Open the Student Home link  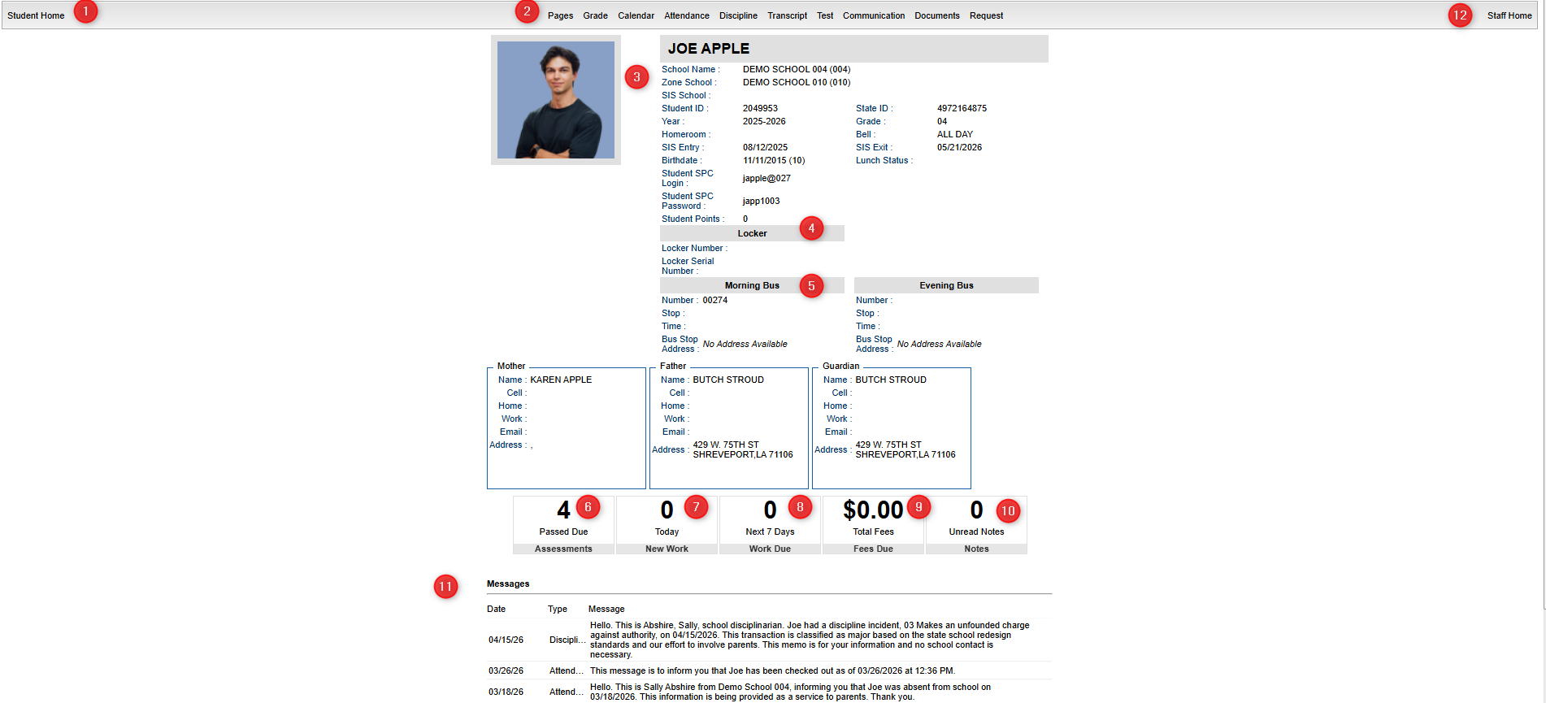coord(36,15)
